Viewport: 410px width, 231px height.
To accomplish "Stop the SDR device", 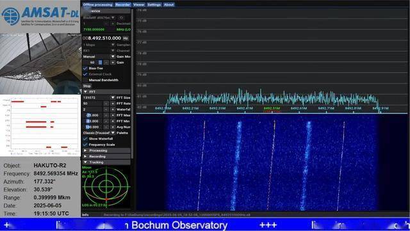I will tap(87, 86).
